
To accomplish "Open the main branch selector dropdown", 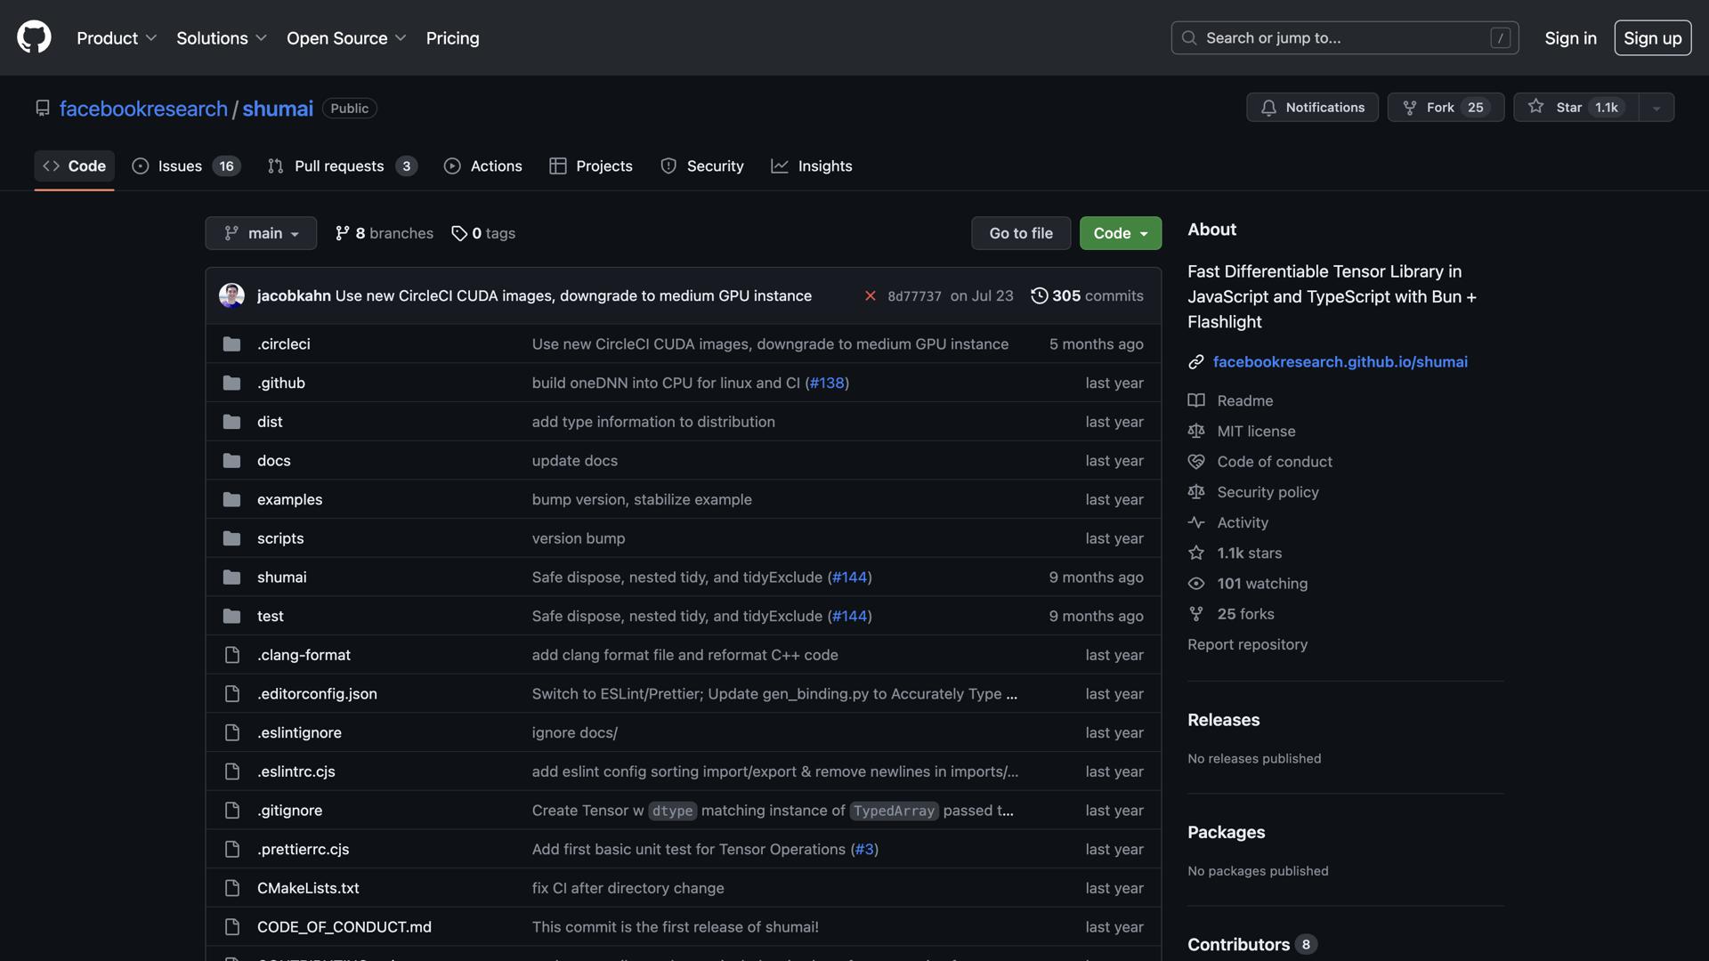I will pyautogui.click(x=261, y=233).
